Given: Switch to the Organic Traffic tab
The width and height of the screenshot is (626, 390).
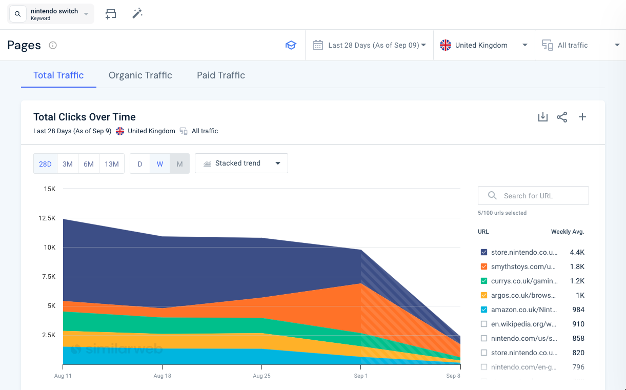Looking at the screenshot, I should 140,75.
